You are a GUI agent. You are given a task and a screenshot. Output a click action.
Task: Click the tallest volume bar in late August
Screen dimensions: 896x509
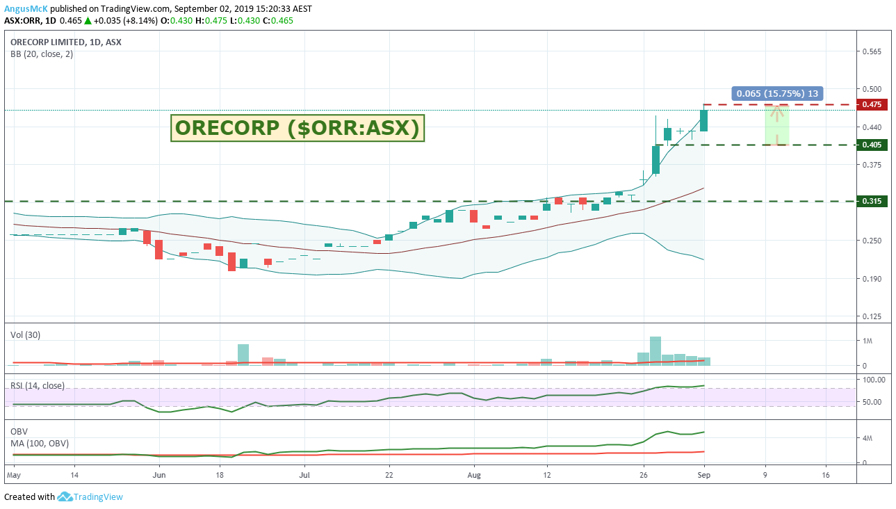[x=655, y=351]
